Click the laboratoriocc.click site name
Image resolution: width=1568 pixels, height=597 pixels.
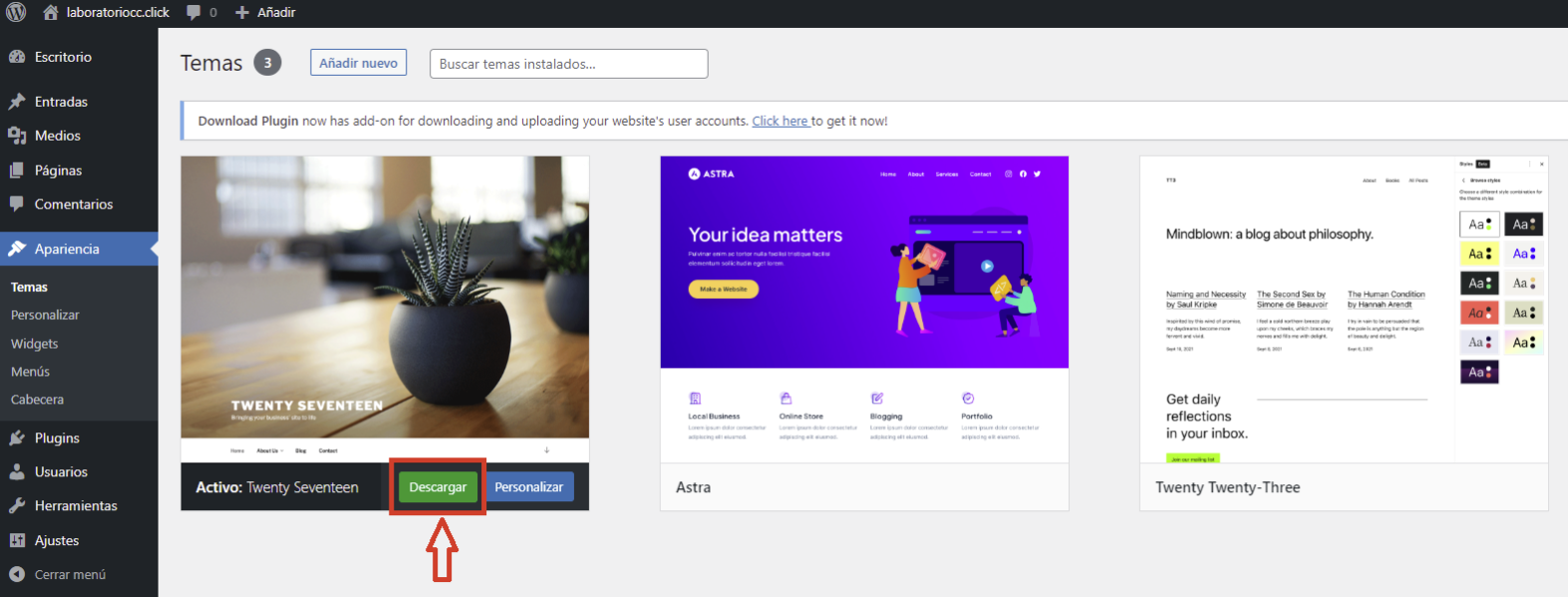(x=118, y=12)
